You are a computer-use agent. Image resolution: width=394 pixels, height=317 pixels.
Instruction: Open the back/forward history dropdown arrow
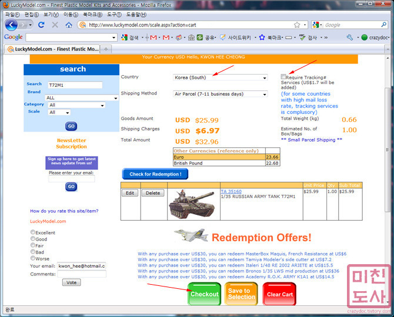(31, 25)
